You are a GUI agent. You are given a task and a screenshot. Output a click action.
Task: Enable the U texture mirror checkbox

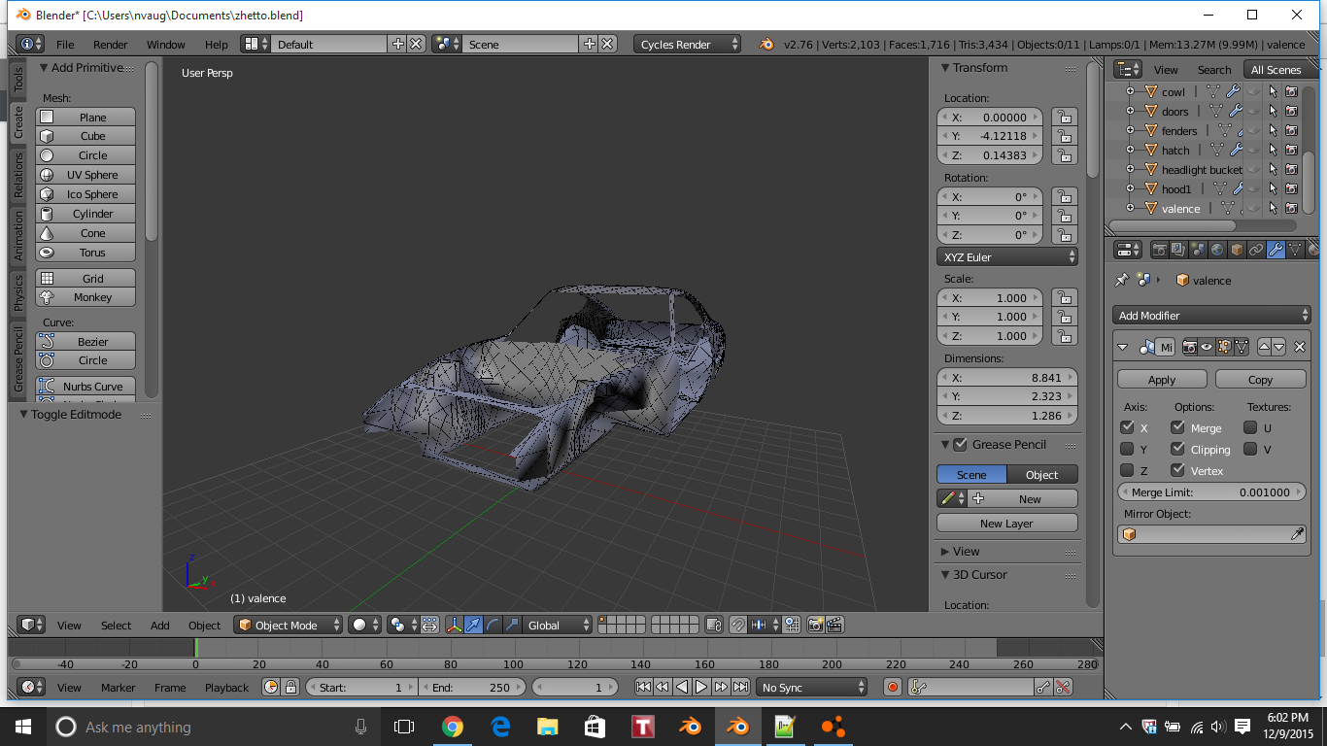coord(1251,427)
